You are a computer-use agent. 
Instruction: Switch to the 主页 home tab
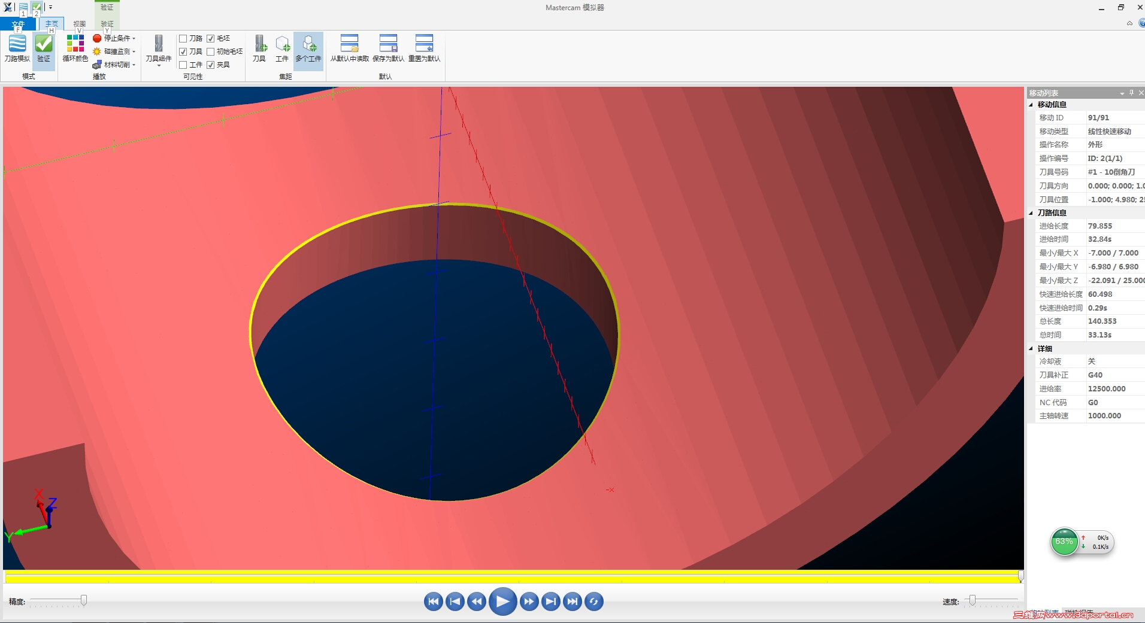tap(52, 24)
